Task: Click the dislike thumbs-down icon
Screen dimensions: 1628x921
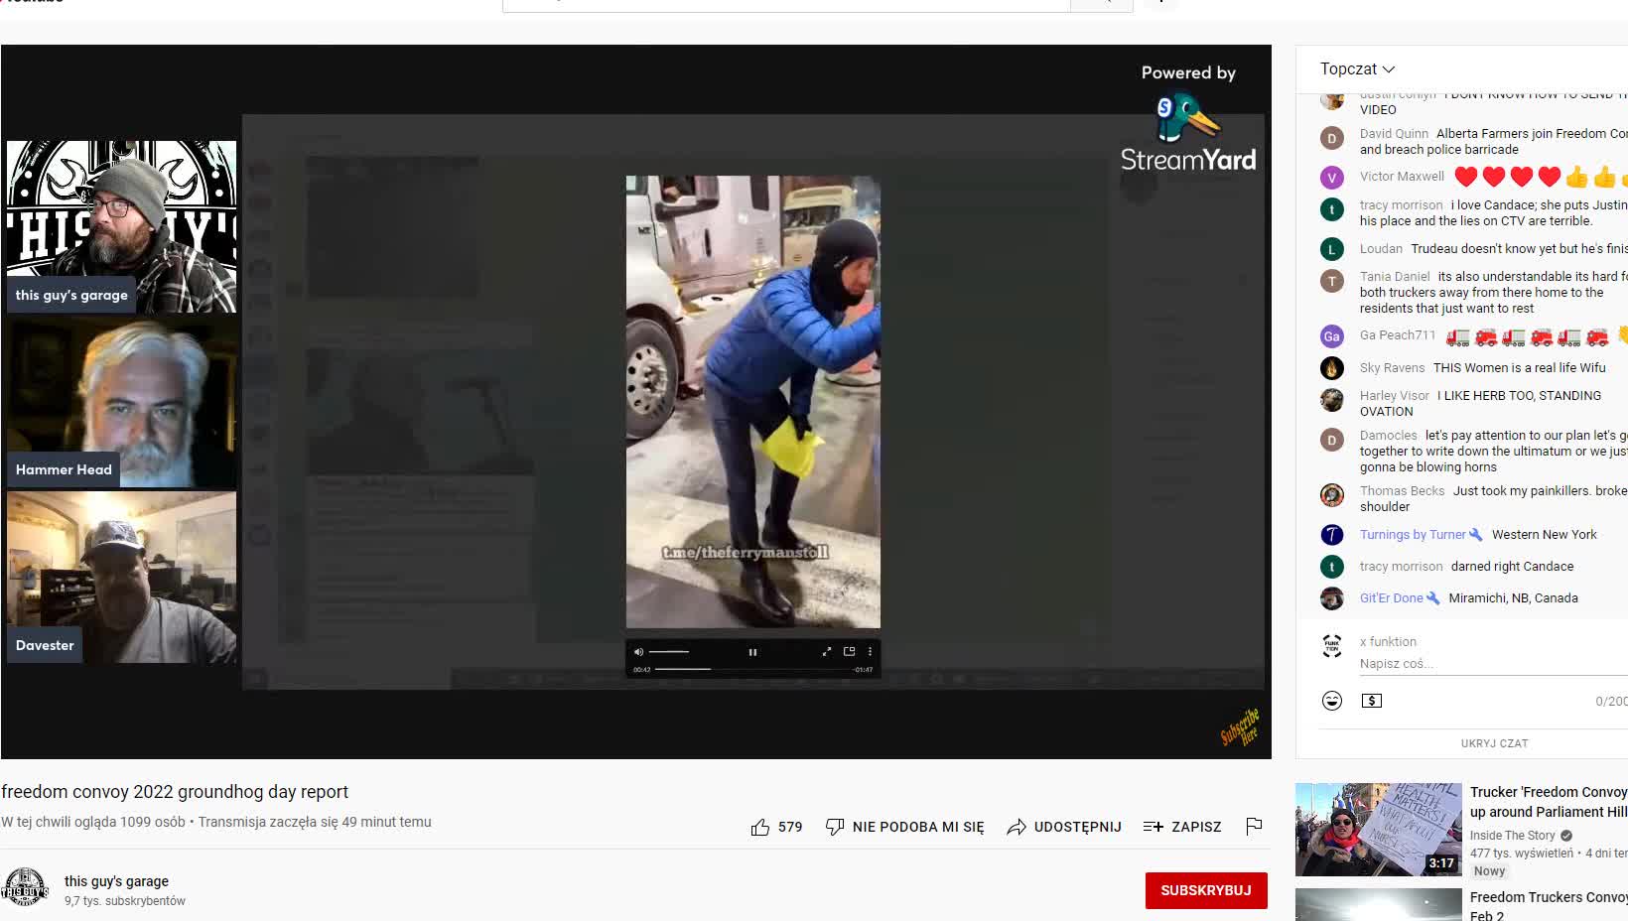Action: coord(835,827)
